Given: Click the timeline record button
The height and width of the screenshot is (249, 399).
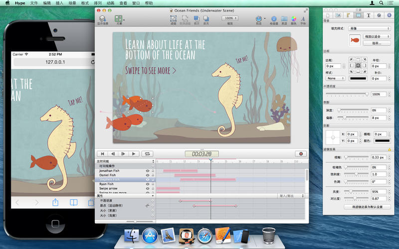Looking at the screenshot, I should click(301, 154).
